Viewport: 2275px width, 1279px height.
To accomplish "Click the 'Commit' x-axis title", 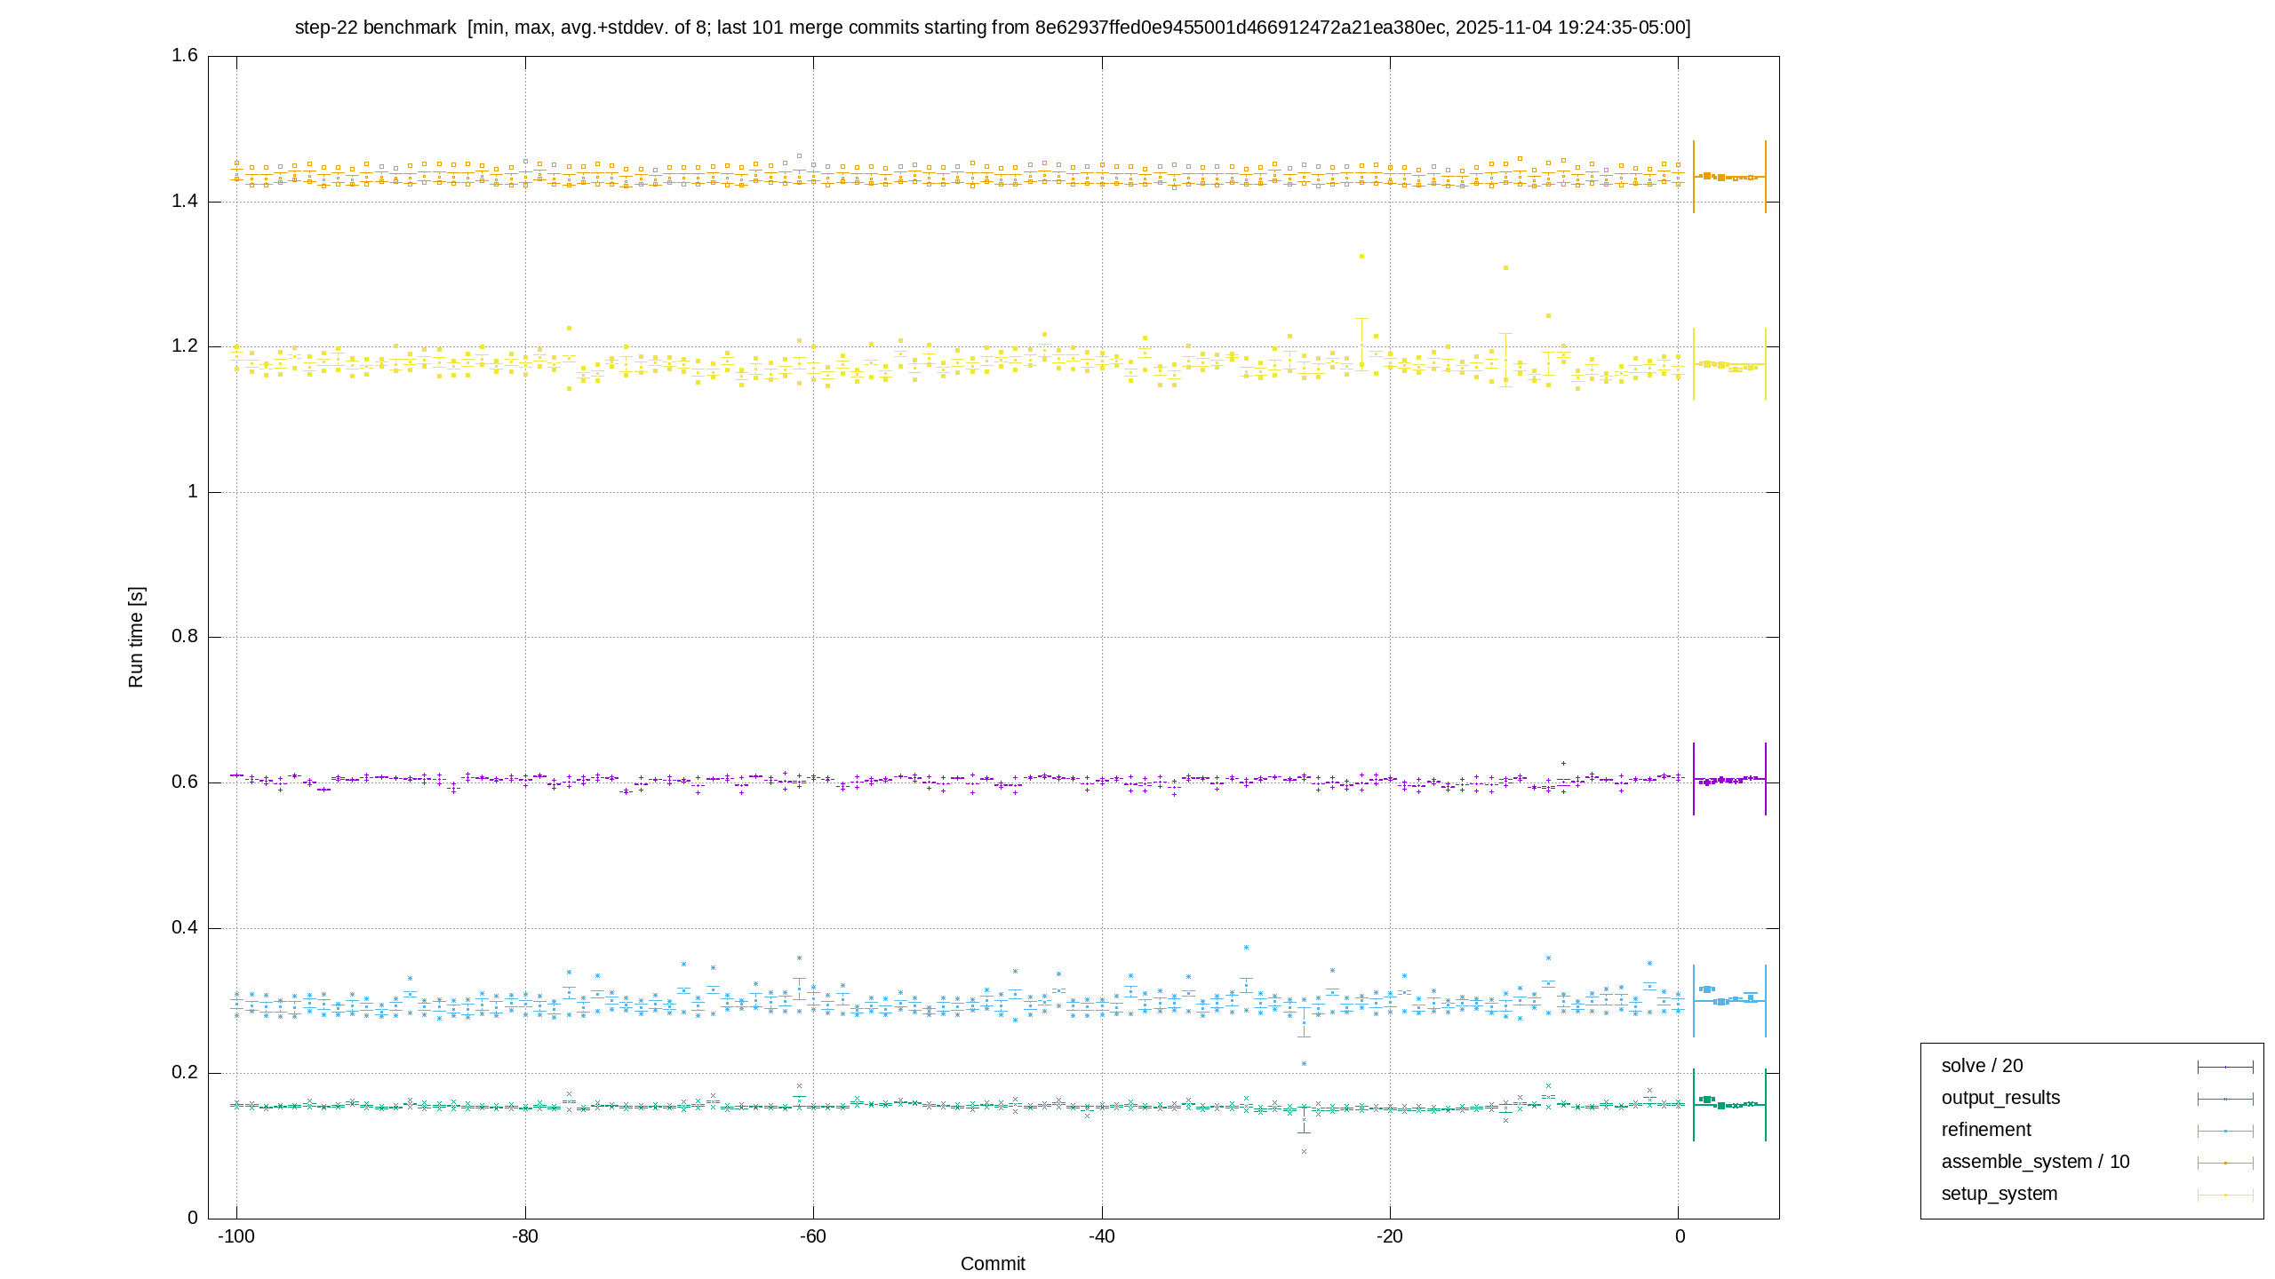I will pyautogui.click(x=993, y=1263).
